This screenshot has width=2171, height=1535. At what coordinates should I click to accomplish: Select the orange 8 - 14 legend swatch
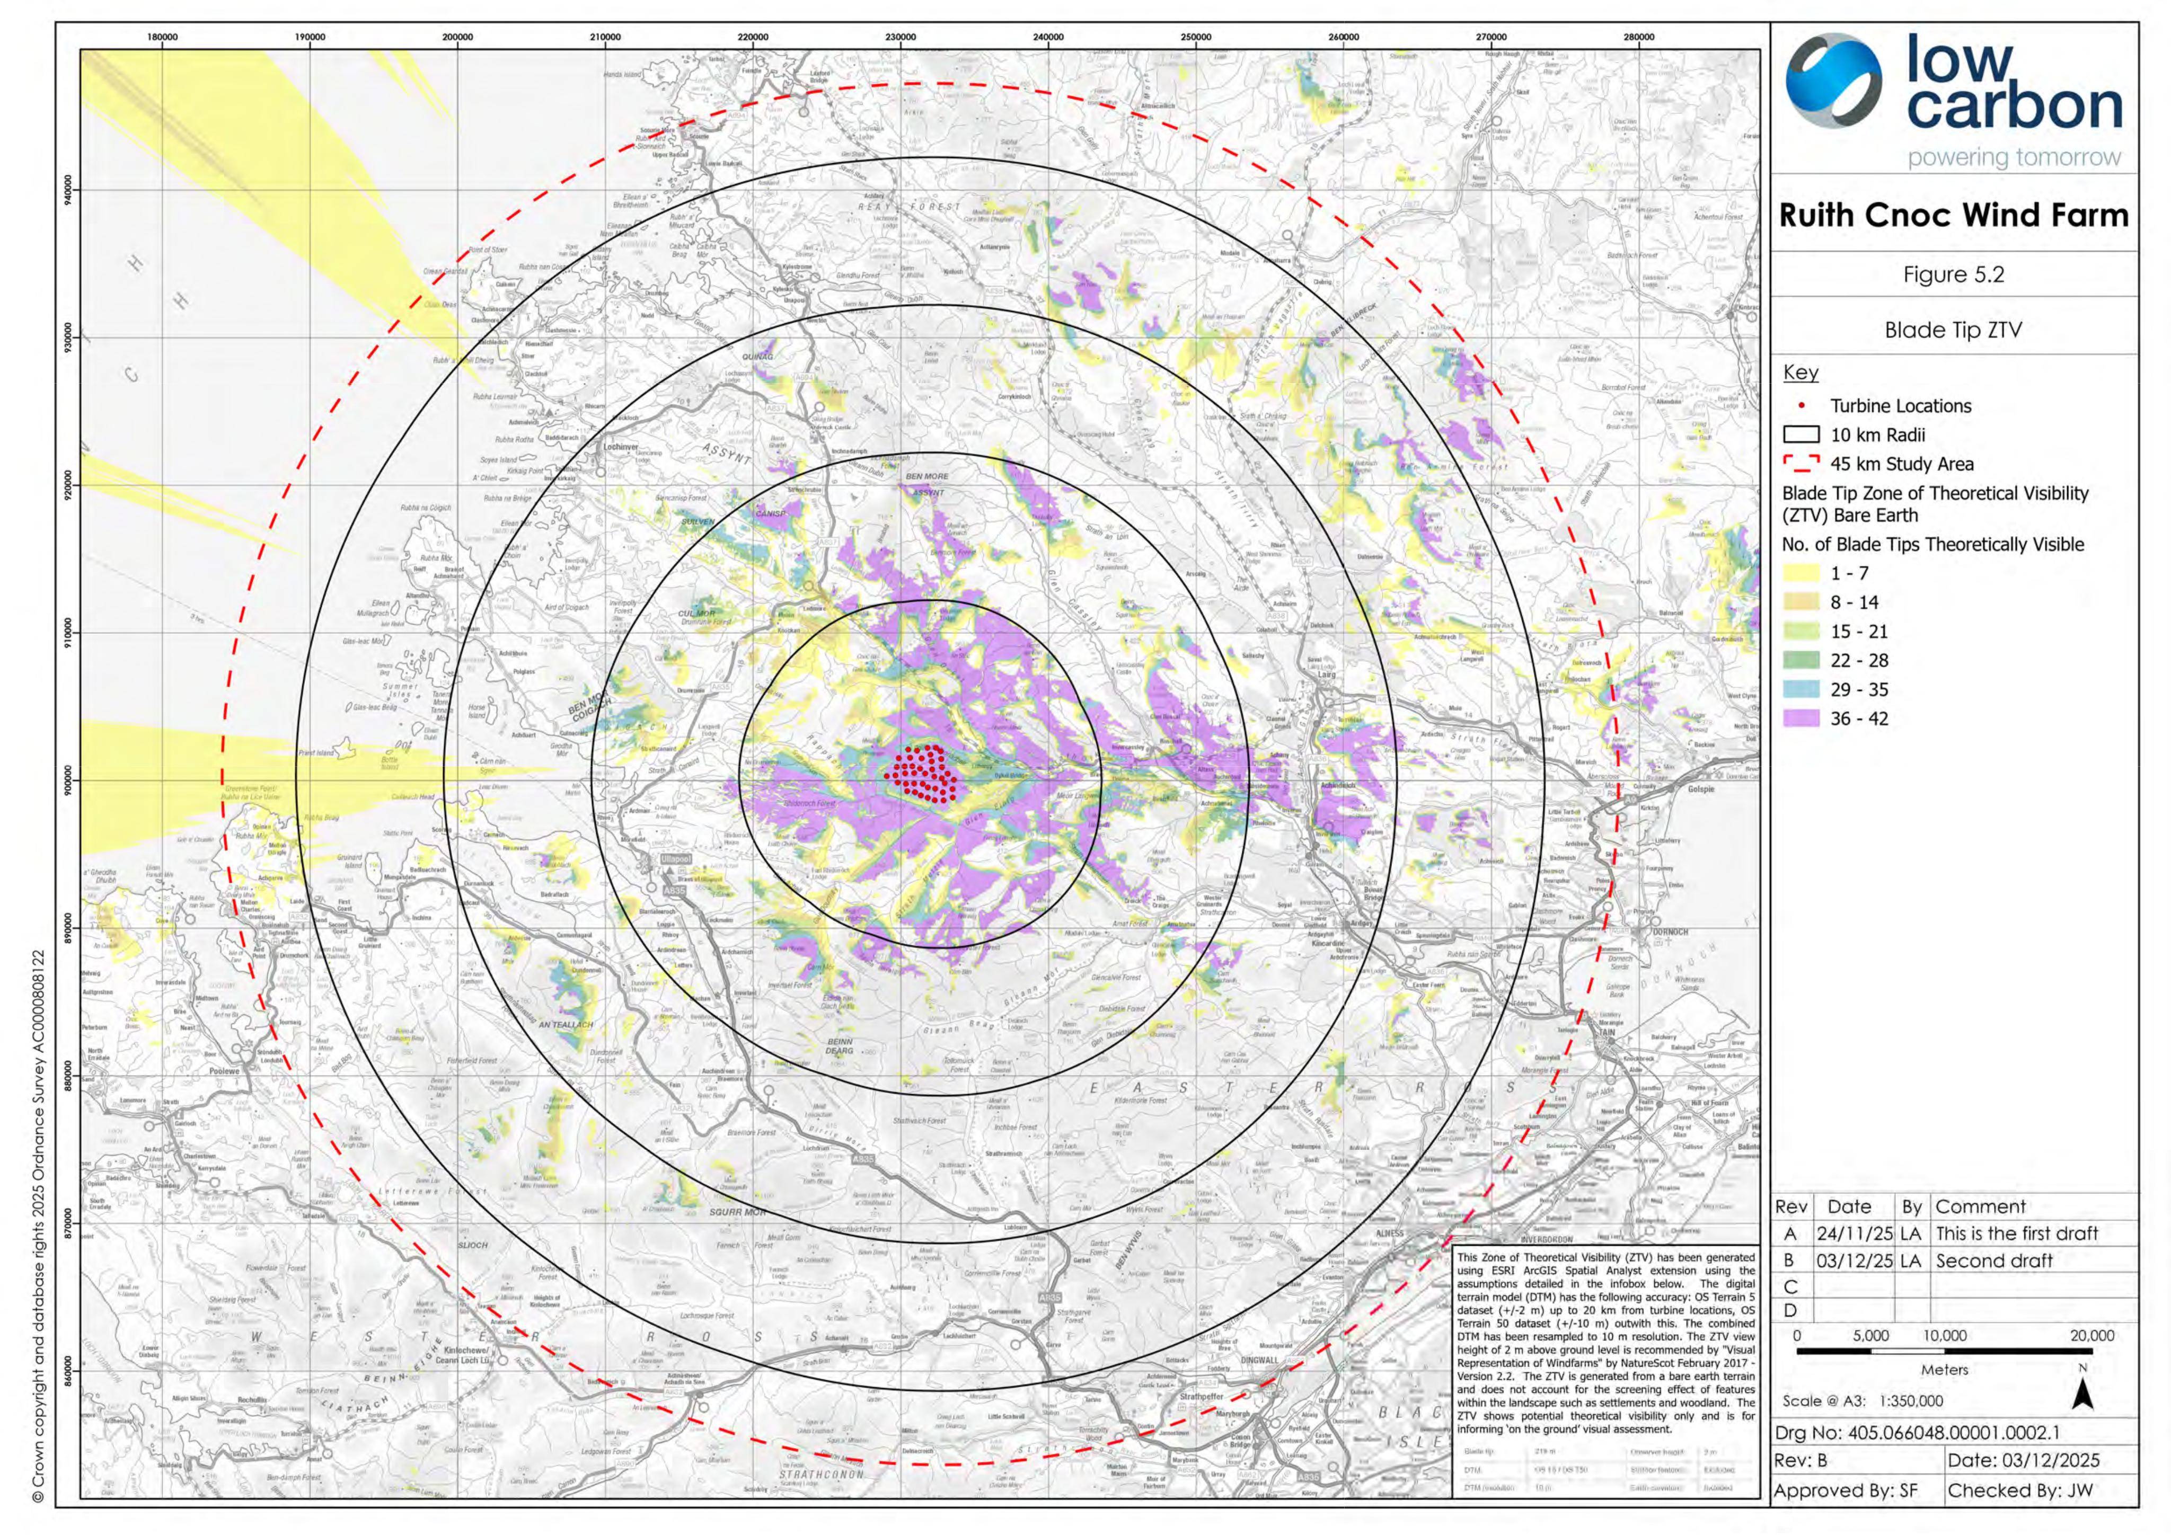[1801, 602]
